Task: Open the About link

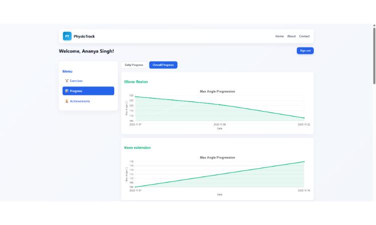Action: click(x=291, y=36)
